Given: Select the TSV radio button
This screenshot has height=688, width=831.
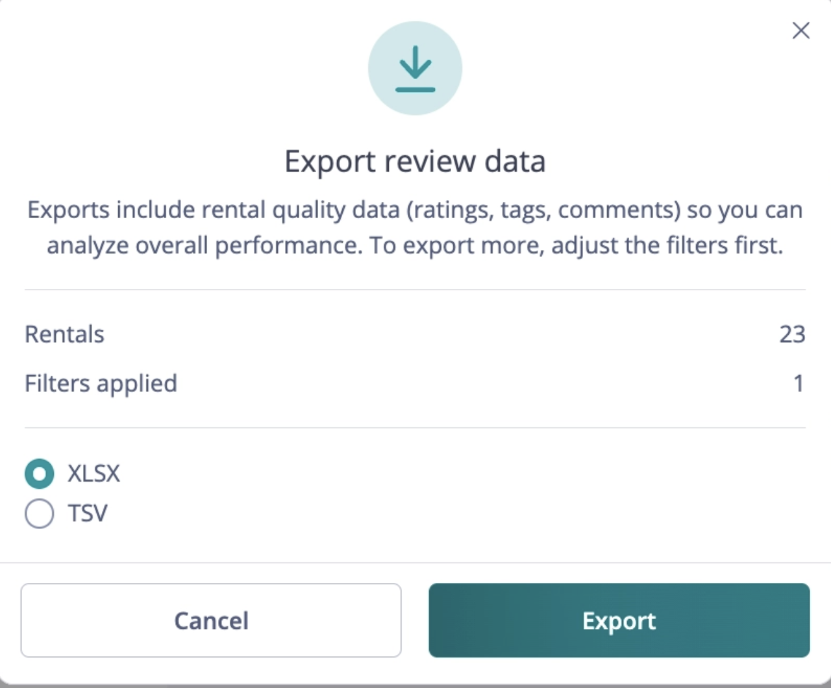Looking at the screenshot, I should click(40, 513).
